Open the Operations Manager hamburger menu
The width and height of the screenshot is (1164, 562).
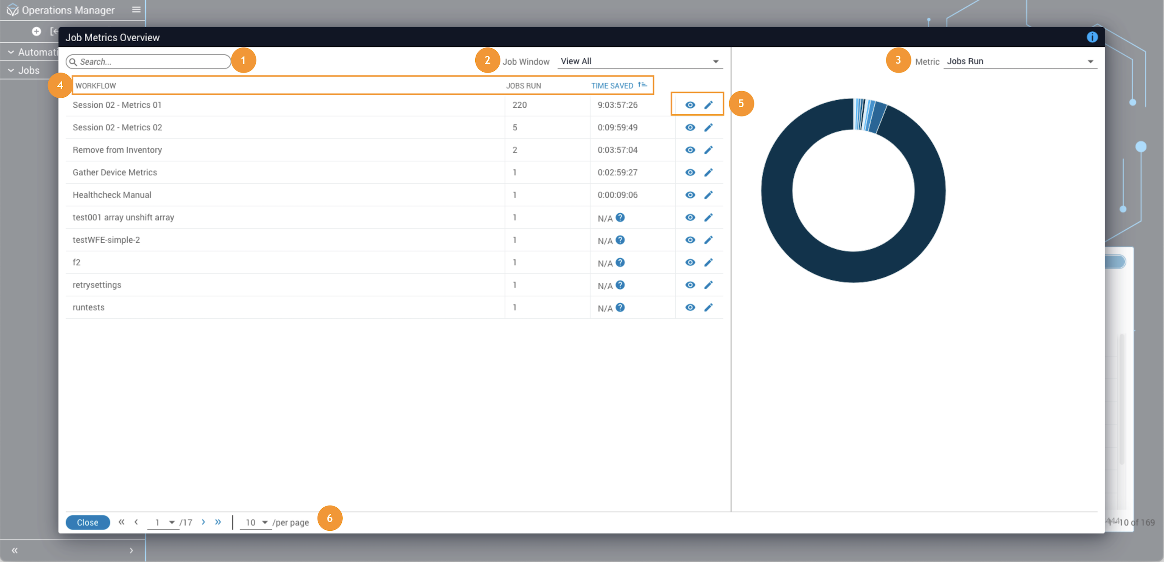click(x=136, y=10)
